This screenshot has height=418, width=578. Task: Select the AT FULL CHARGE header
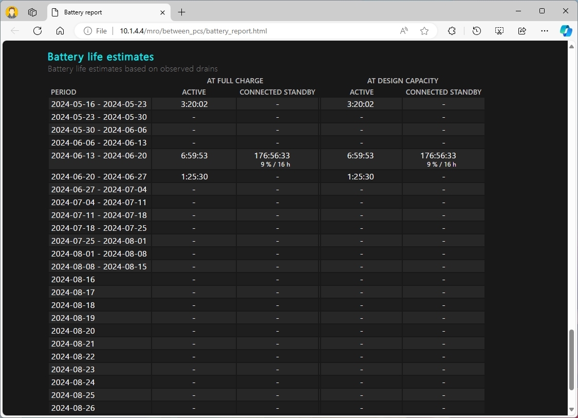pos(235,80)
